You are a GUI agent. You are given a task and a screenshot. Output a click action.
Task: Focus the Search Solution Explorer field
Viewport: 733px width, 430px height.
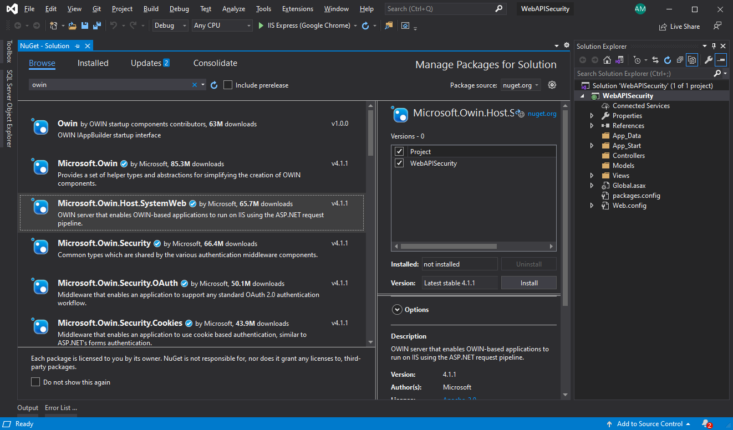(644, 73)
